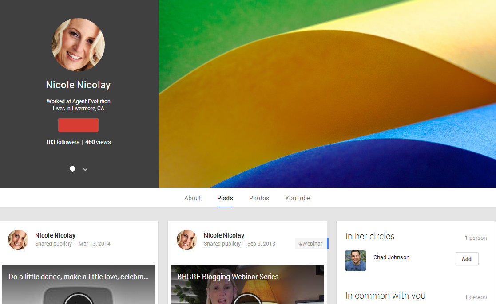The image size is (496, 304).
Task: Click the Hangouts speech bubble icon
Action: tap(72, 169)
